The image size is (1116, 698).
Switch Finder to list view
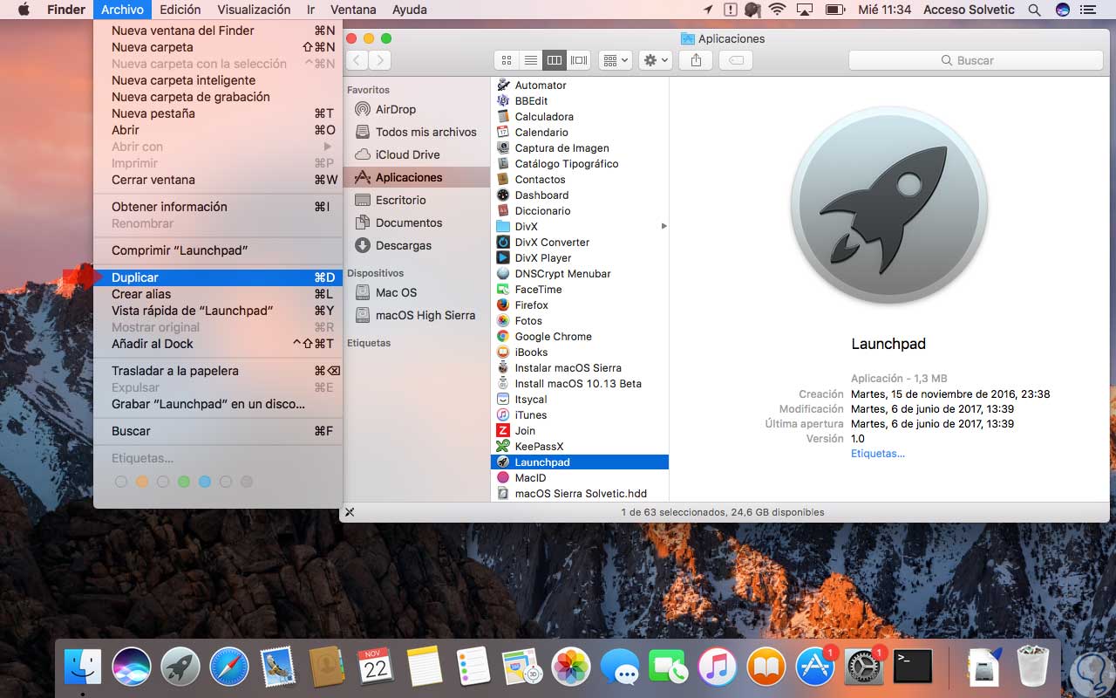point(530,60)
